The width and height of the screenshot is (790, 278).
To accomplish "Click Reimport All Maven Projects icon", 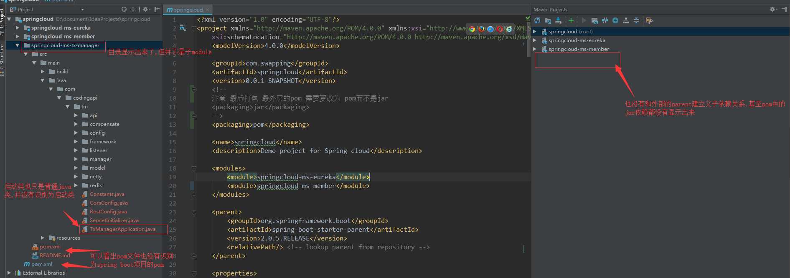I will click(x=537, y=20).
